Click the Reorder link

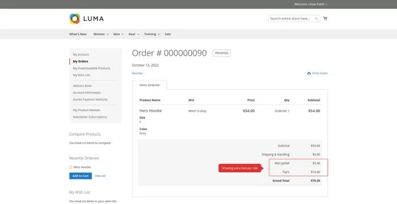(137, 74)
